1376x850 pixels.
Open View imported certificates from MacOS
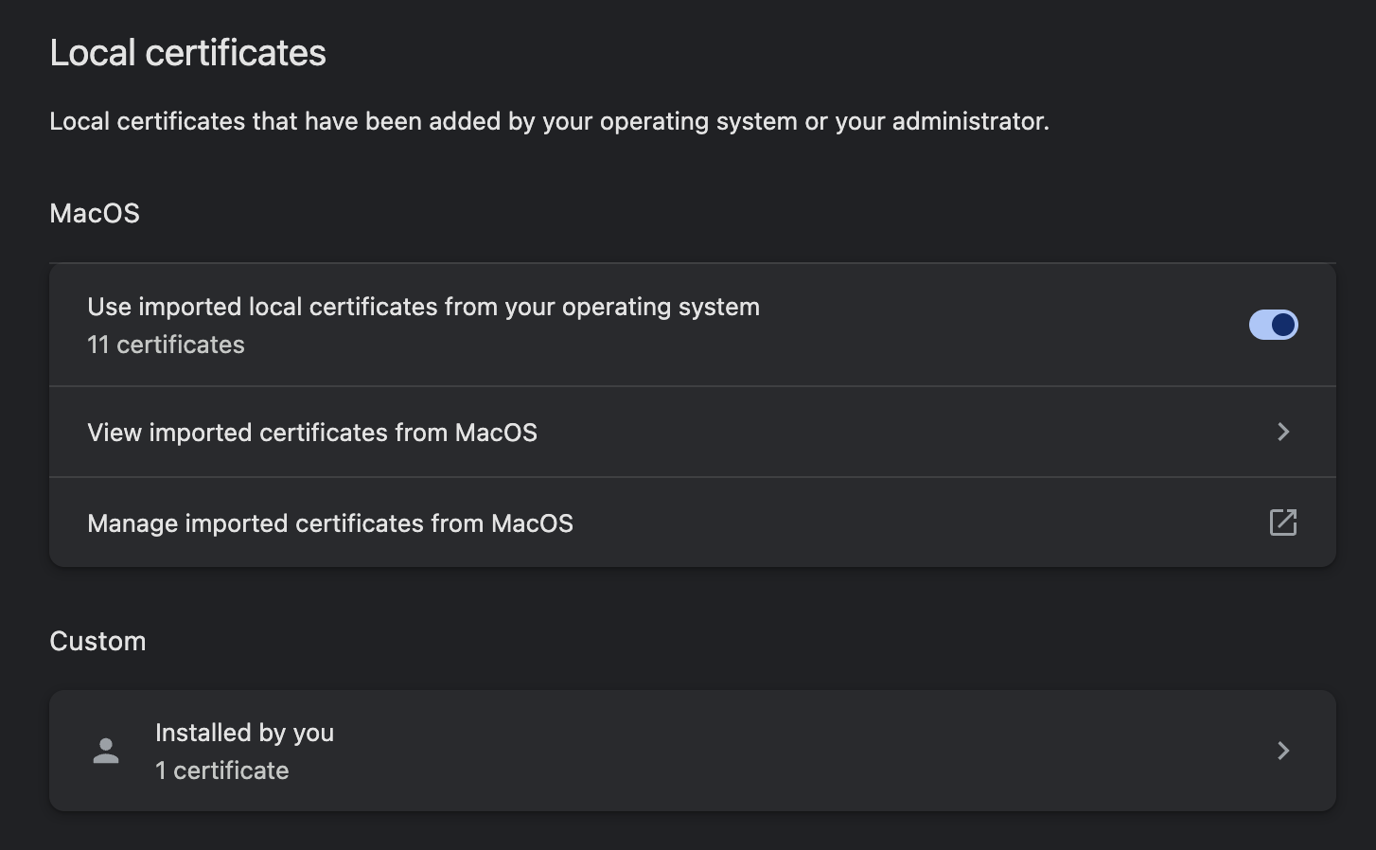[x=693, y=432]
